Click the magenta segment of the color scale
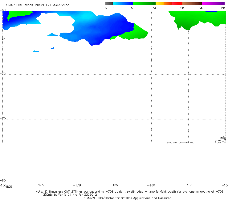This screenshot has height=200, width=228. [x=213, y=4]
